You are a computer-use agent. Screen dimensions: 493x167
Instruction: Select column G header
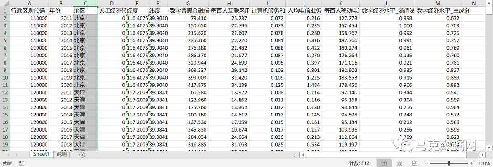click(189, 3)
